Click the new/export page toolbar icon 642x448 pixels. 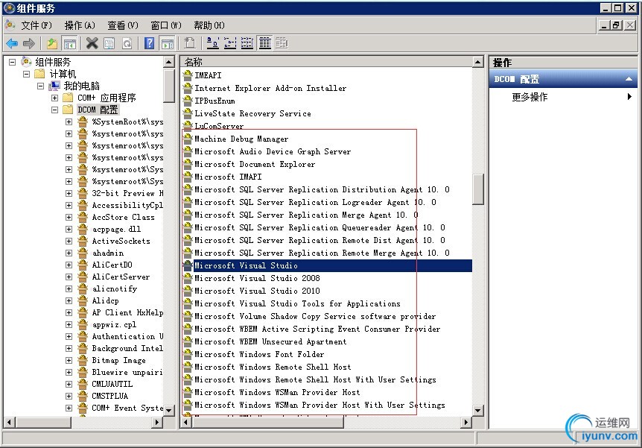[x=190, y=43]
